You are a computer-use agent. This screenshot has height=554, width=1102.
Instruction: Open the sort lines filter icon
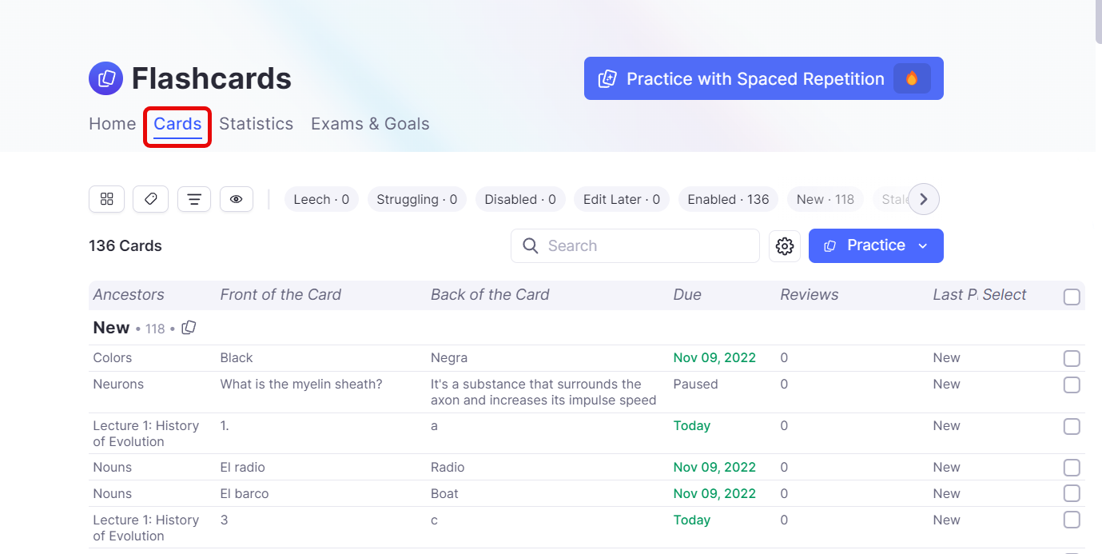coord(193,199)
